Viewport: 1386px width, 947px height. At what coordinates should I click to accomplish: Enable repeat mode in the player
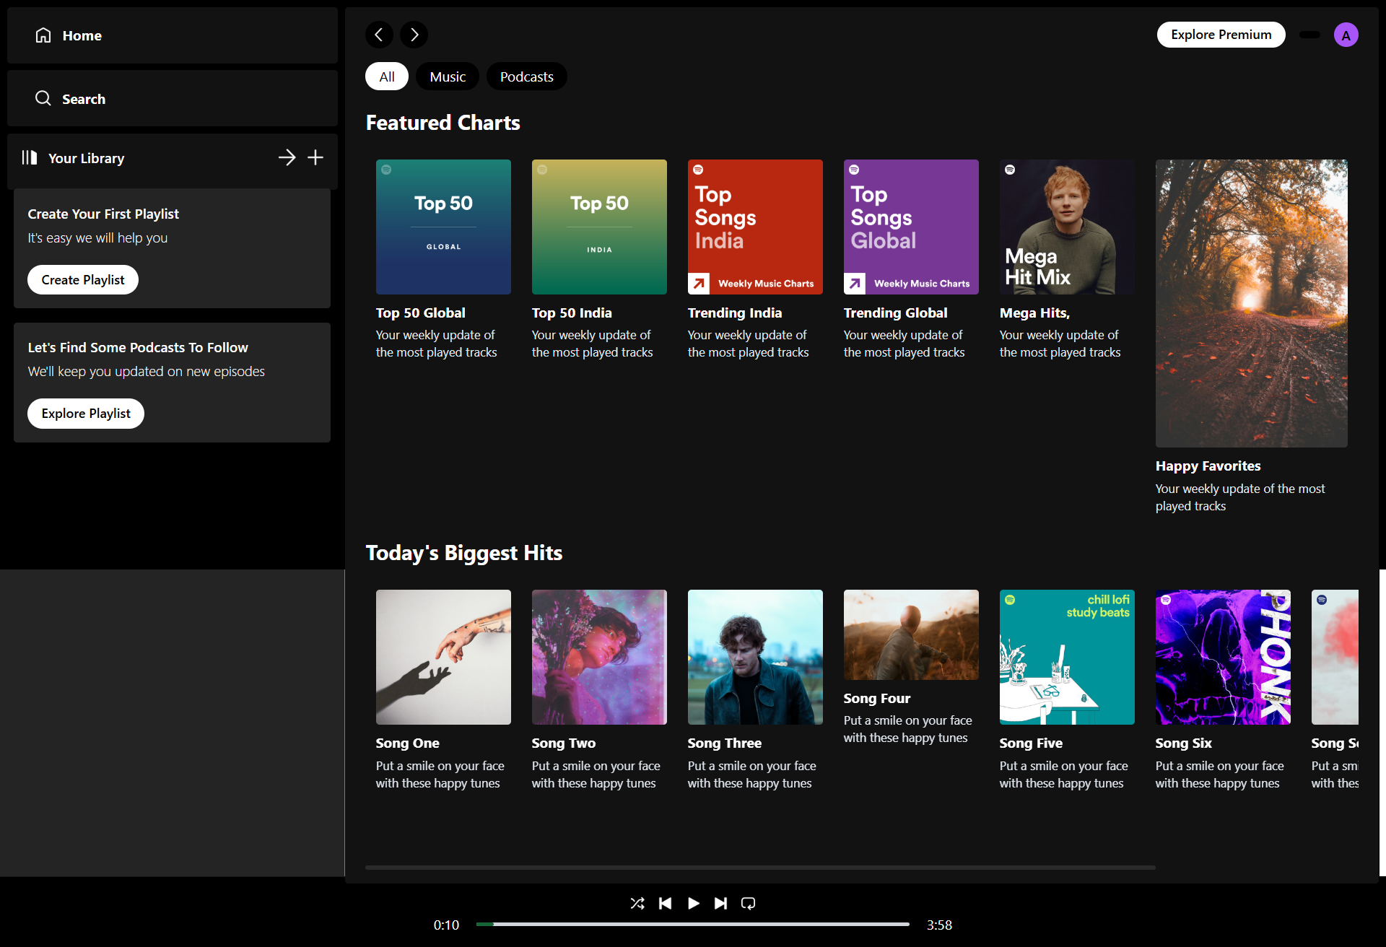pyautogui.click(x=749, y=903)
